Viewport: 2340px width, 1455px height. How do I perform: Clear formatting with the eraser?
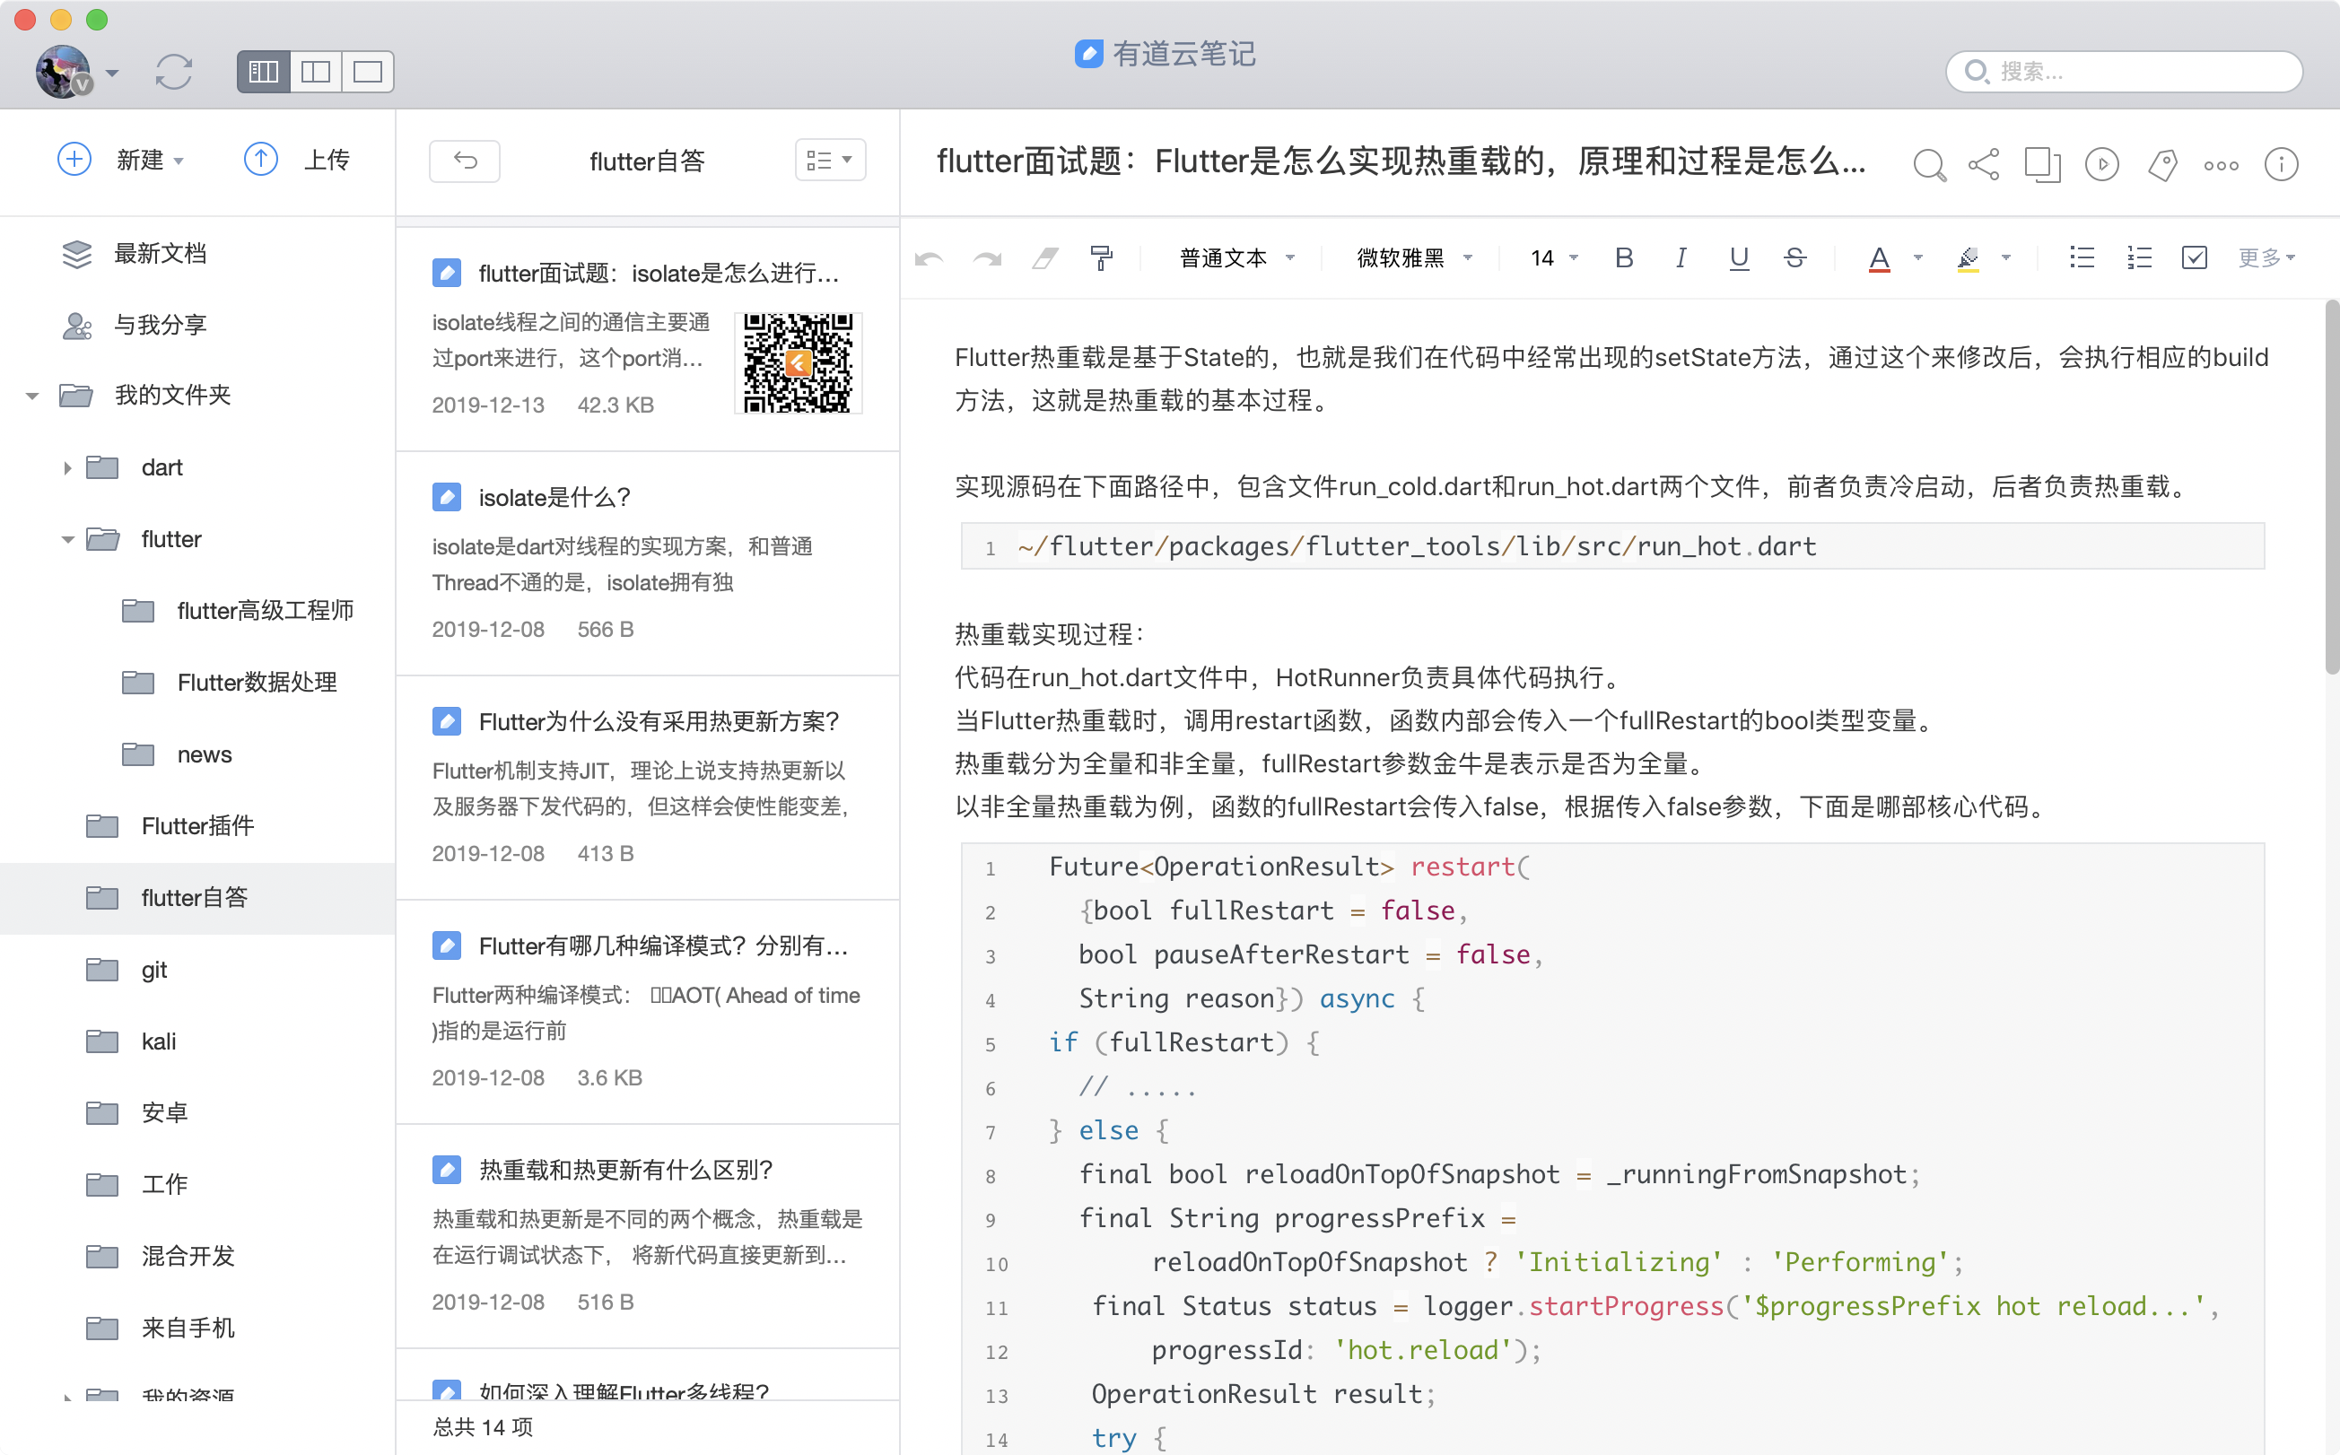coord(1045,257)
